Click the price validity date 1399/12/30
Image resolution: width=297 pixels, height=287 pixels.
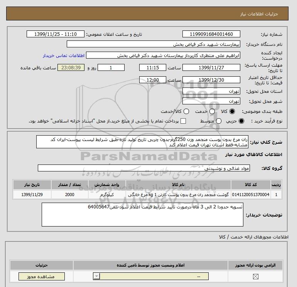coord(211,80)
